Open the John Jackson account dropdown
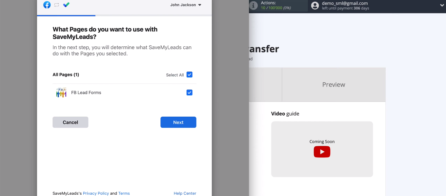The height and width of the screenshot is (196, 446). coord(186,5)
